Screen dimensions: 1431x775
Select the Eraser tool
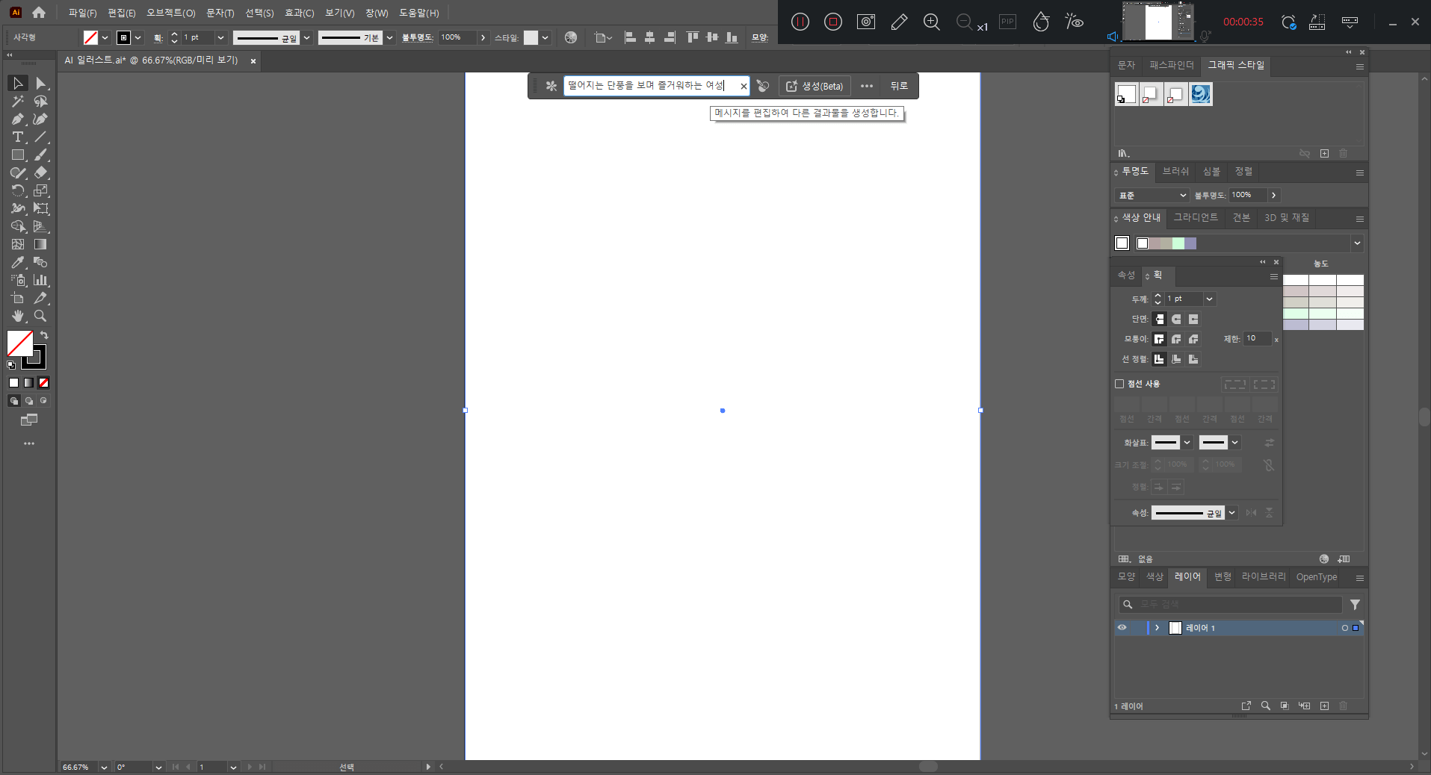[x=41, y=172]
